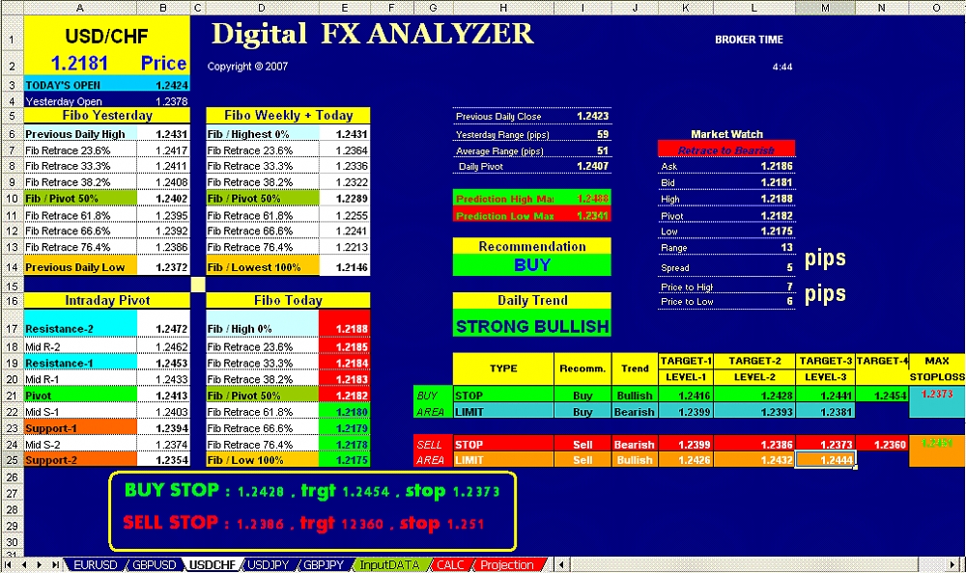Click the Copyright © 2007 text
This screenshot has height=573, width=966.
tap(247, 67)
